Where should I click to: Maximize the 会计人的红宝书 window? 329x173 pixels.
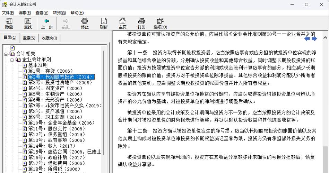click(306, 4)
